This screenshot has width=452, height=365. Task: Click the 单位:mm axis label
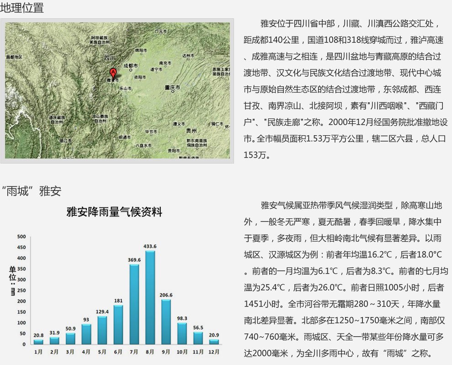[12, 281]
